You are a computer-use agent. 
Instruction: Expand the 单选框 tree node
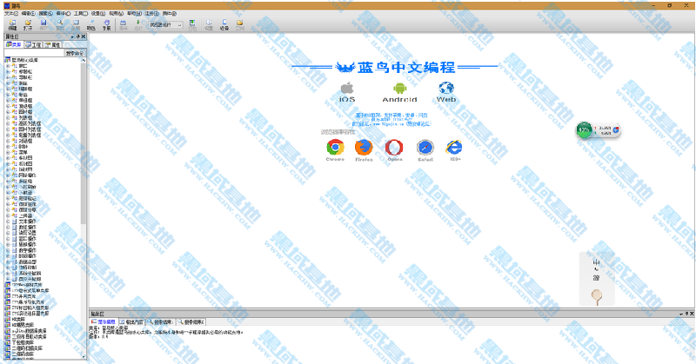[x=8, y=100]
